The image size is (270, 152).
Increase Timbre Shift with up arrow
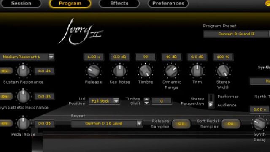(146, 99)
